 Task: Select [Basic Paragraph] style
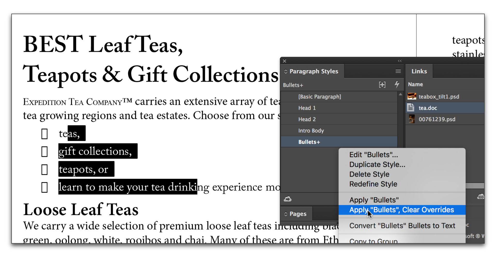pos(339,97)
